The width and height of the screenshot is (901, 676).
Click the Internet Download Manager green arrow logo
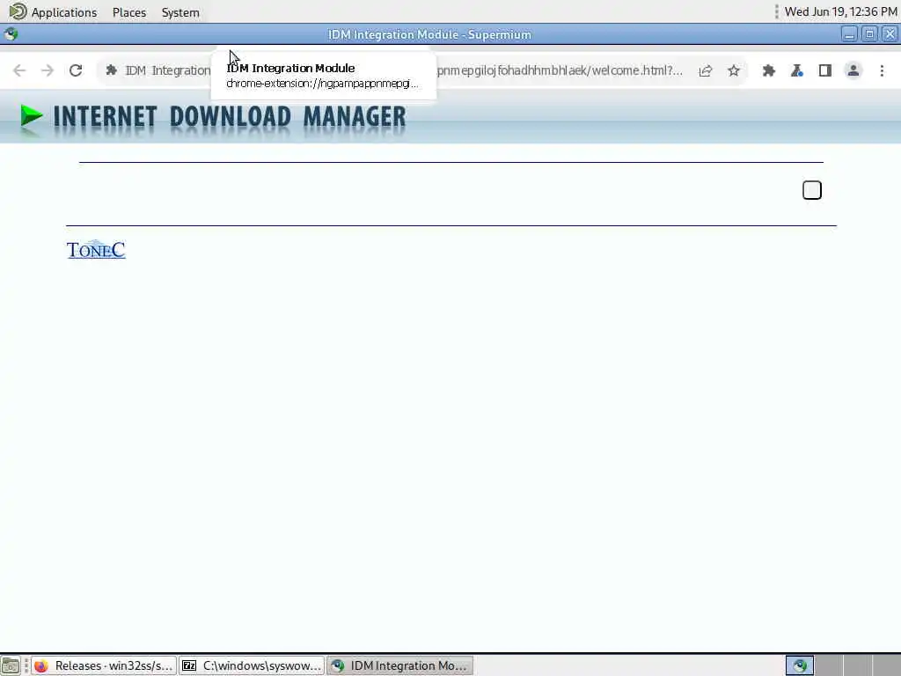pos(31,116)
